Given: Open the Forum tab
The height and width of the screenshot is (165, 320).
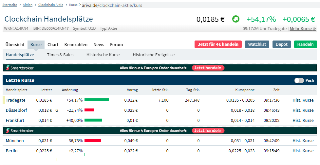Looking at the screenshot, I should click(x=116, y=45).
